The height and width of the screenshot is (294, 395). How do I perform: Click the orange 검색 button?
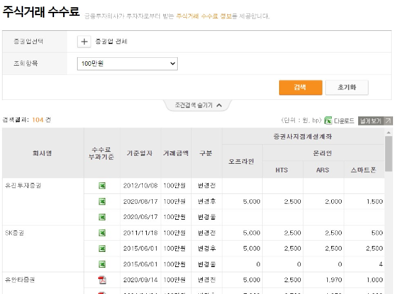click(301, 87)
